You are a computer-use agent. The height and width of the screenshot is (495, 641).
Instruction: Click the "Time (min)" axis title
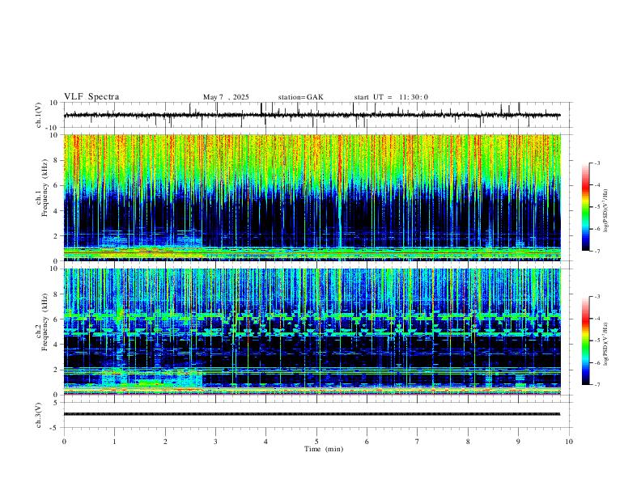tap(324, 449)
